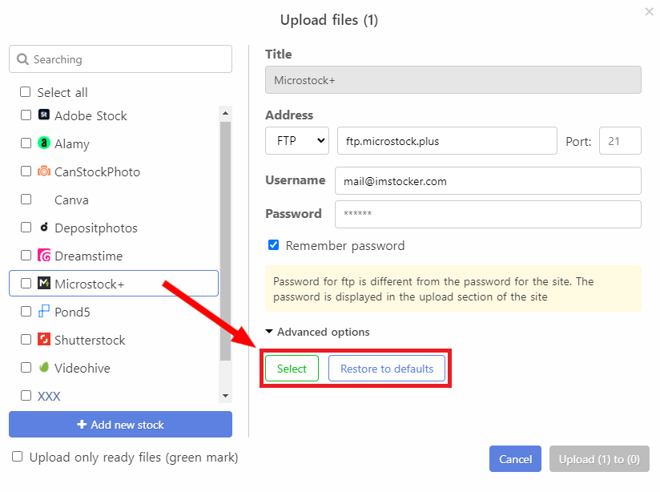Click the red Shutterstock logo icon

[44, 339]
